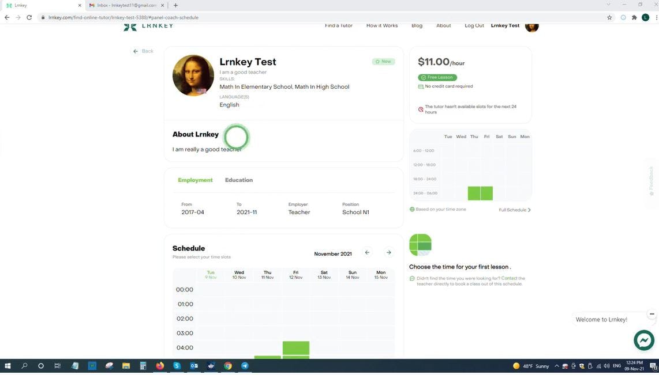Close the Gmail Inbox tab
The height and width of the screenshot is (375, 659).
[162, 5]
